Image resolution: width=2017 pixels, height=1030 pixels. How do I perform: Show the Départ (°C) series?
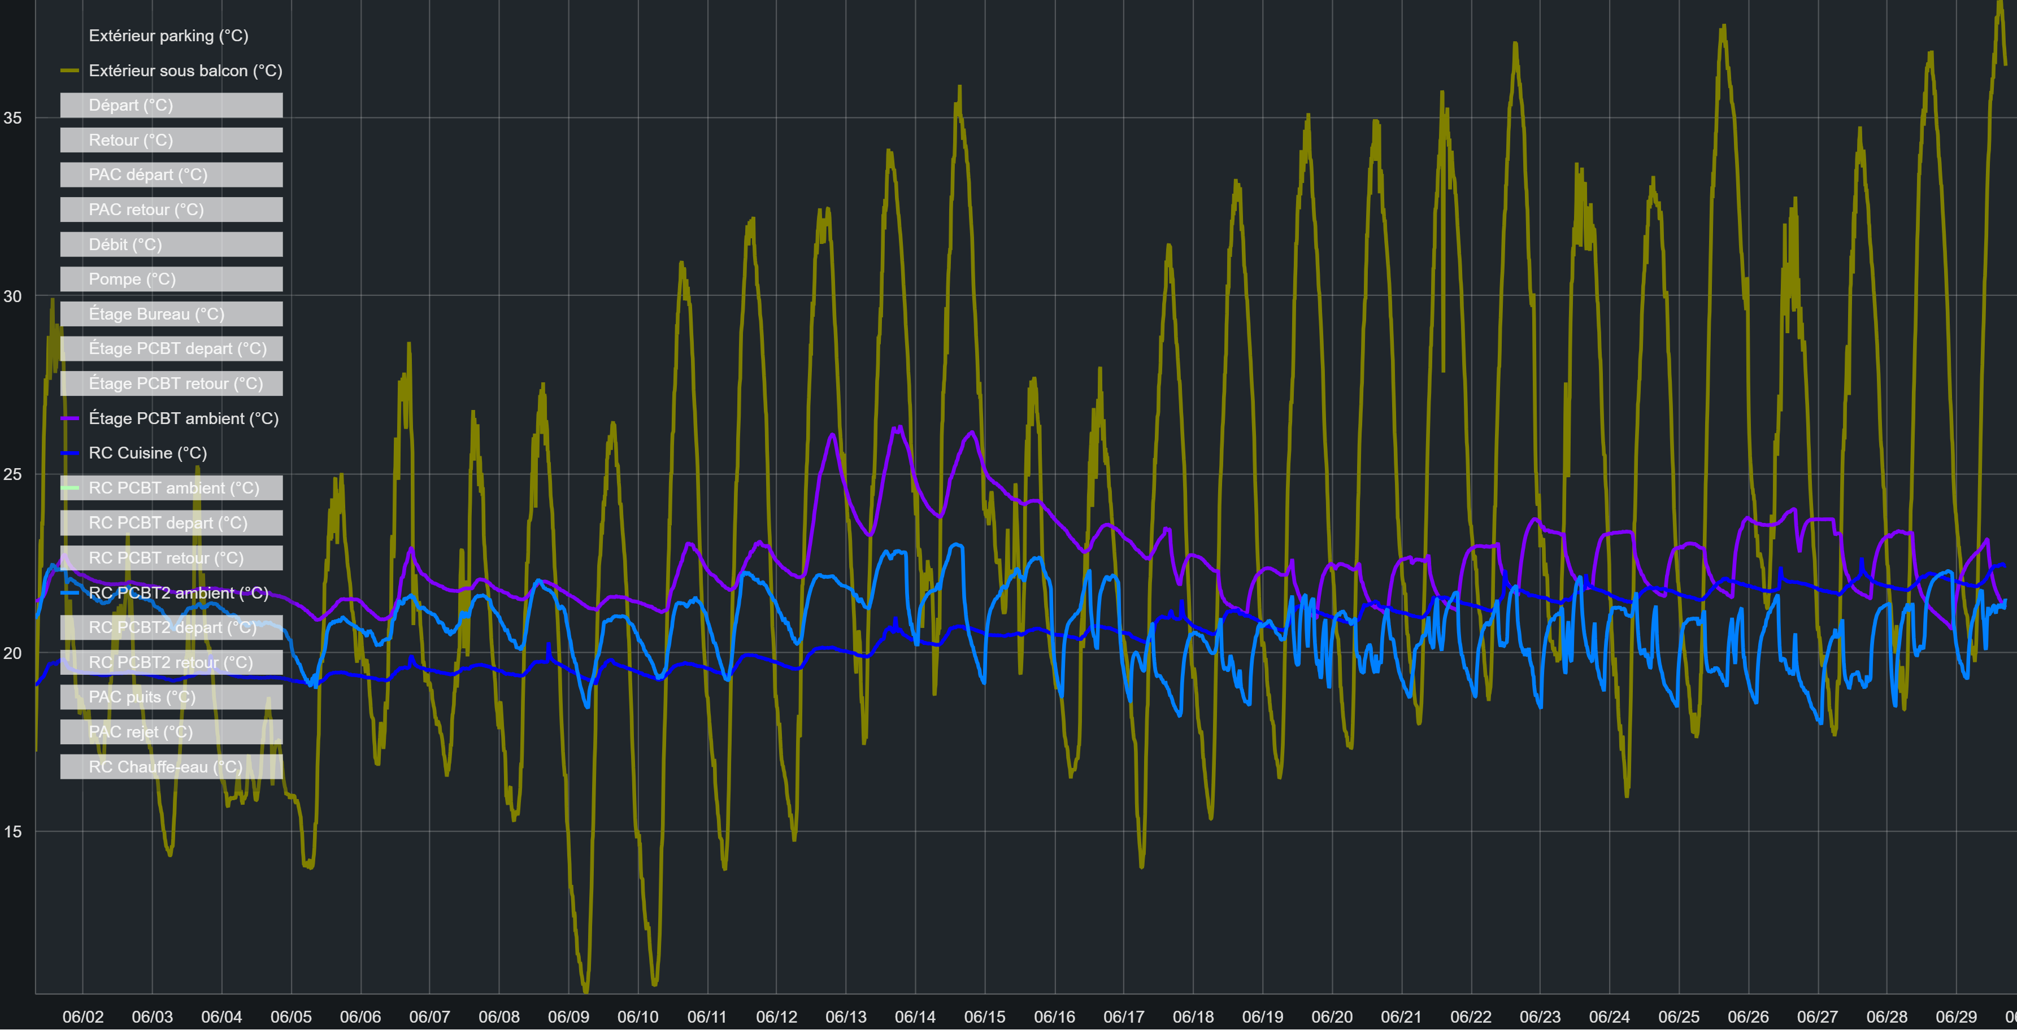pos(131,106)
